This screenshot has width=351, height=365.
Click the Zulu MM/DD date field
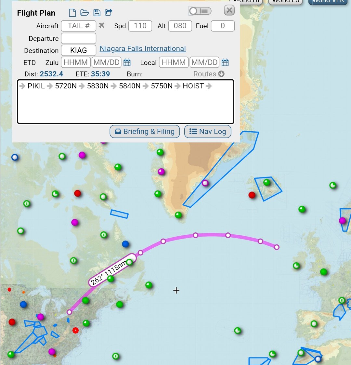pos(106,62)
